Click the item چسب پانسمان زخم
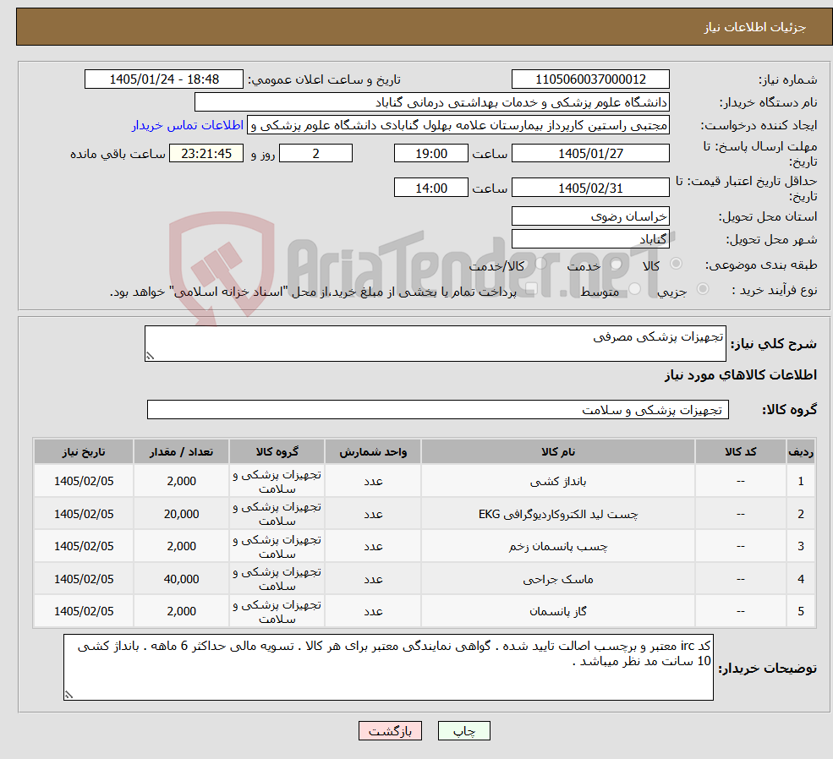Image resolution: width=833 pixels, height=759 pixels. tap(558, 546)
